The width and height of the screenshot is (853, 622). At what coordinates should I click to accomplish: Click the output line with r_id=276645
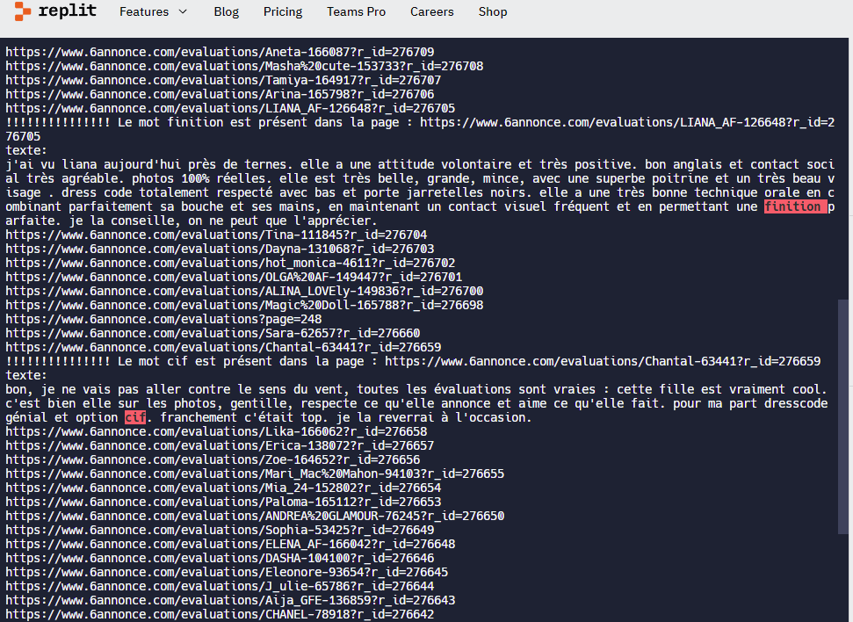[x=227, y=573]
